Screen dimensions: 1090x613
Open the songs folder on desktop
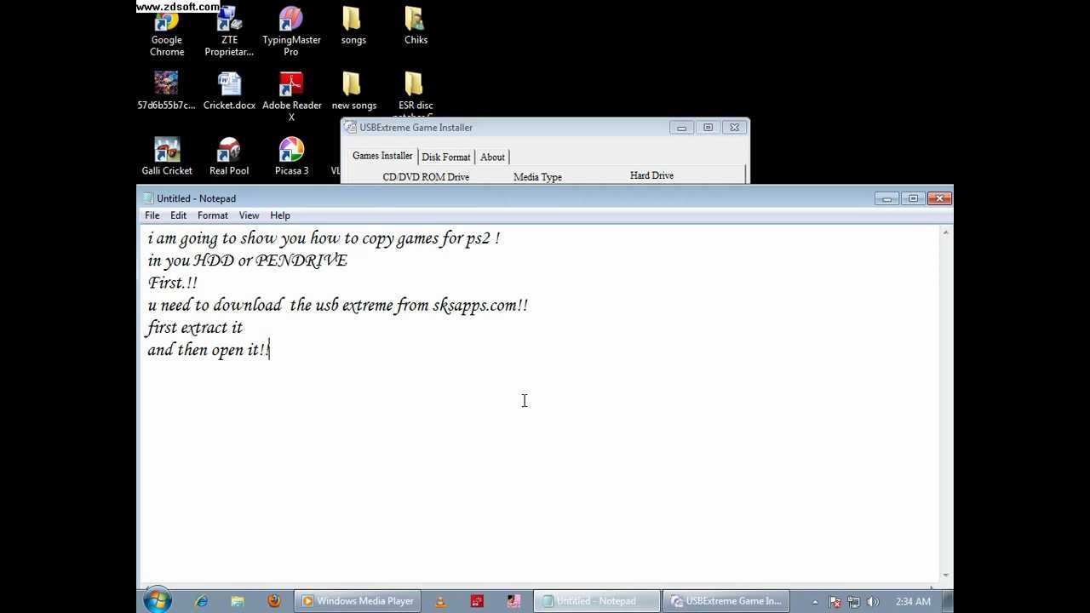point(353,27)
